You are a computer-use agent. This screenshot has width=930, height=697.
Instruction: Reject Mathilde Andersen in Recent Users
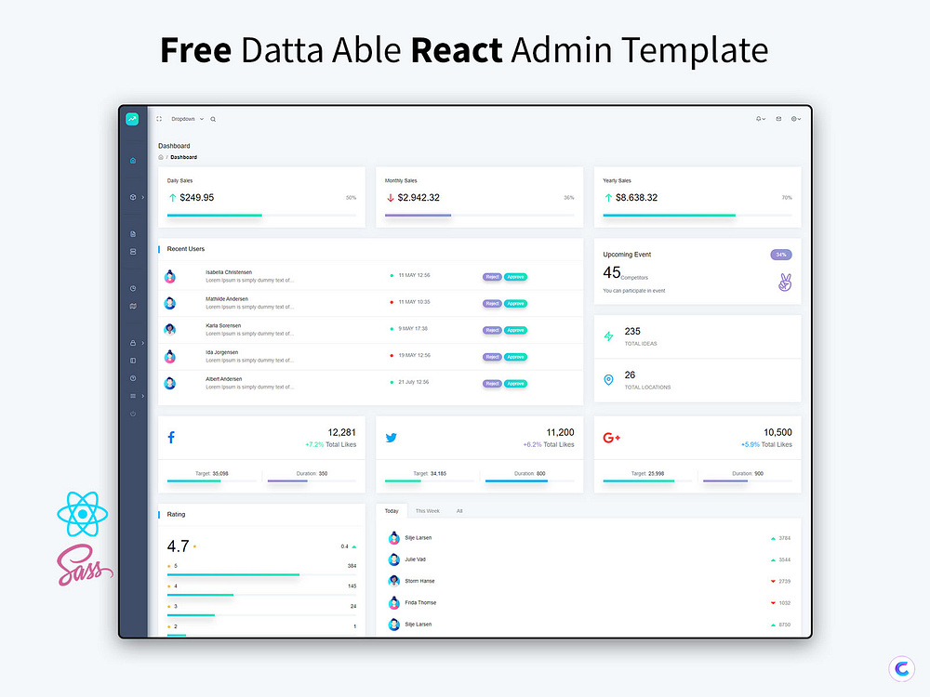(493, 303)
